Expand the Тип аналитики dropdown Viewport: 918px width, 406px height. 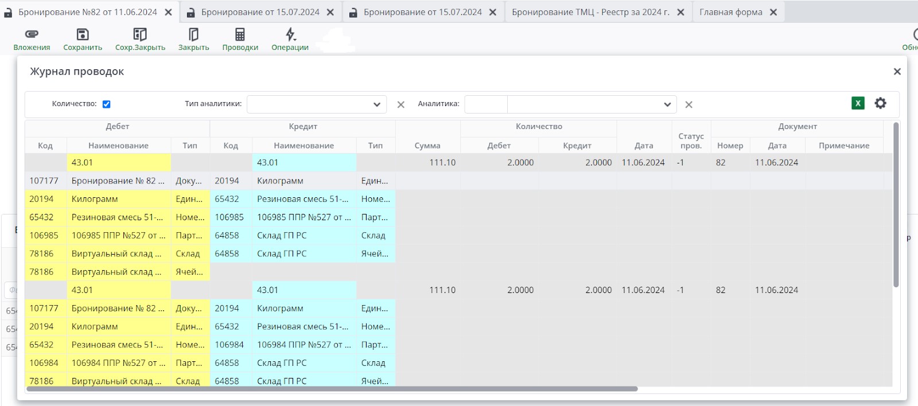376,104
